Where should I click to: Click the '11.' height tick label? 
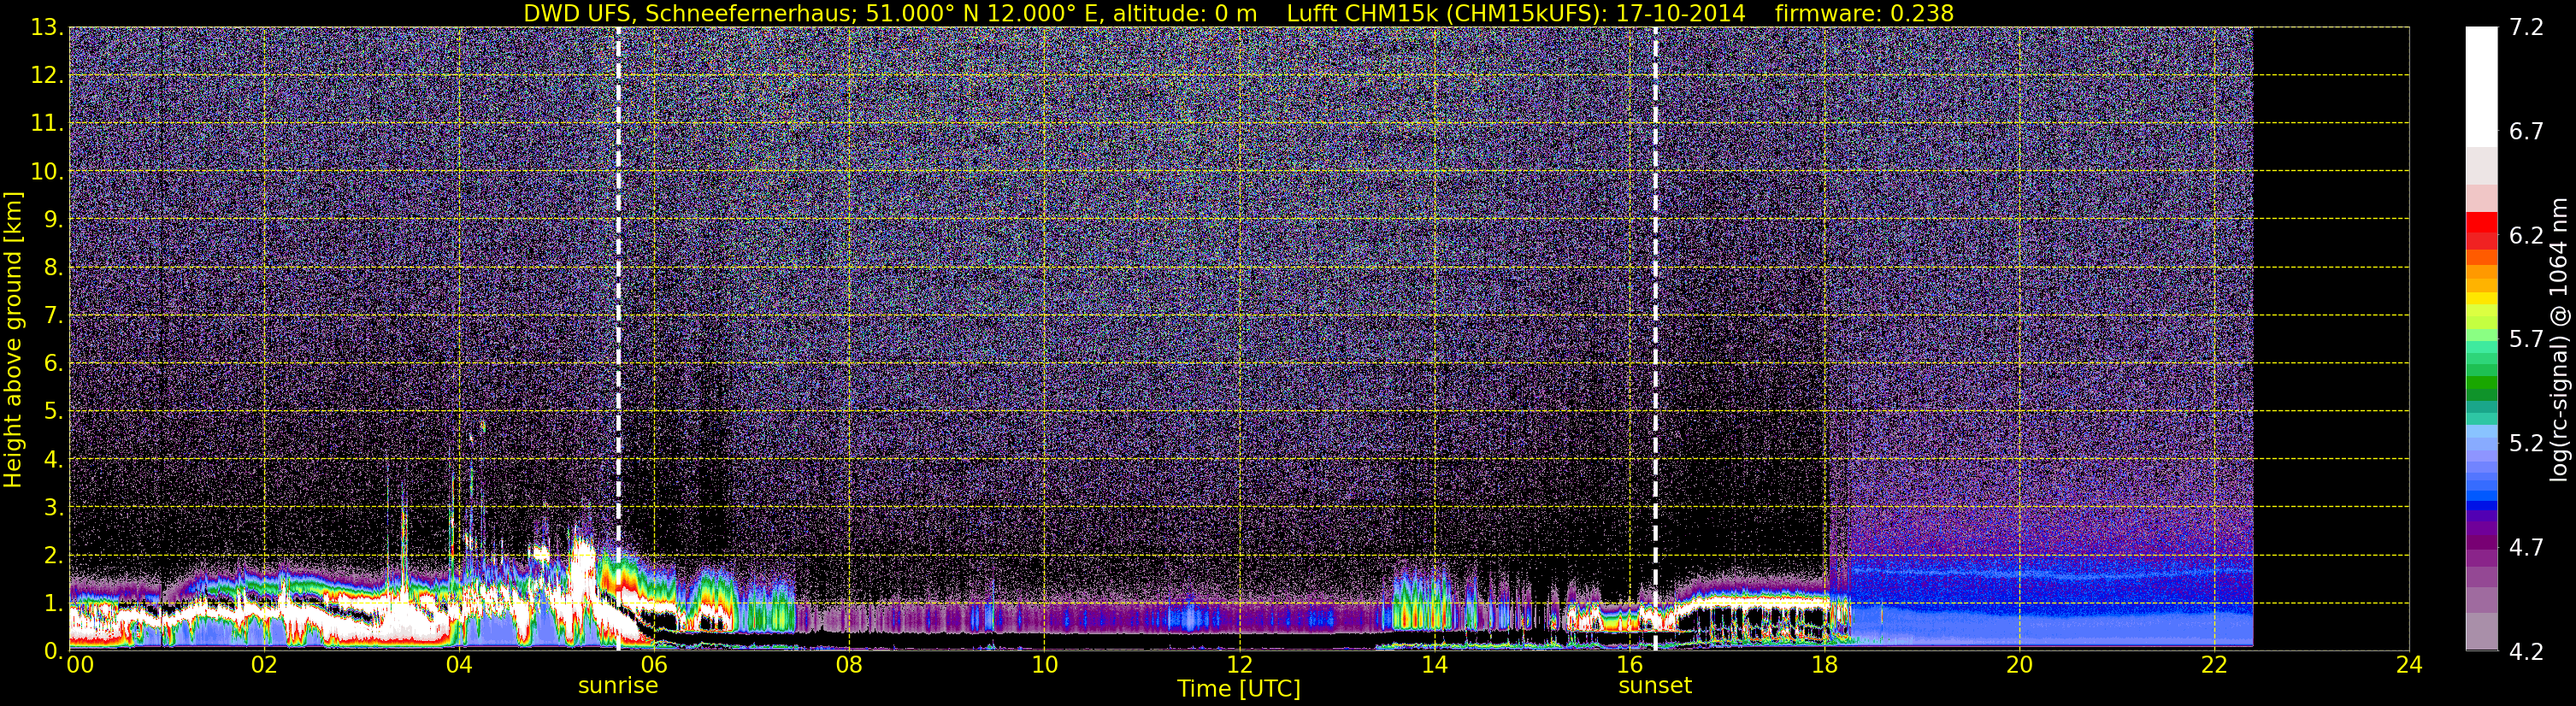(47, 124)
